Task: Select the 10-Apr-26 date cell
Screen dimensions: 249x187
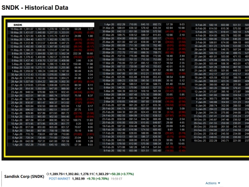Action: (17, 124)
